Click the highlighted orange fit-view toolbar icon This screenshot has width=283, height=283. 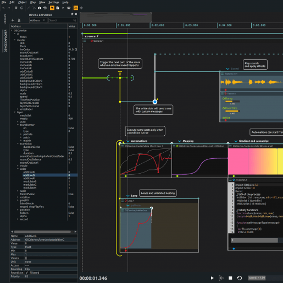[75, 8]
